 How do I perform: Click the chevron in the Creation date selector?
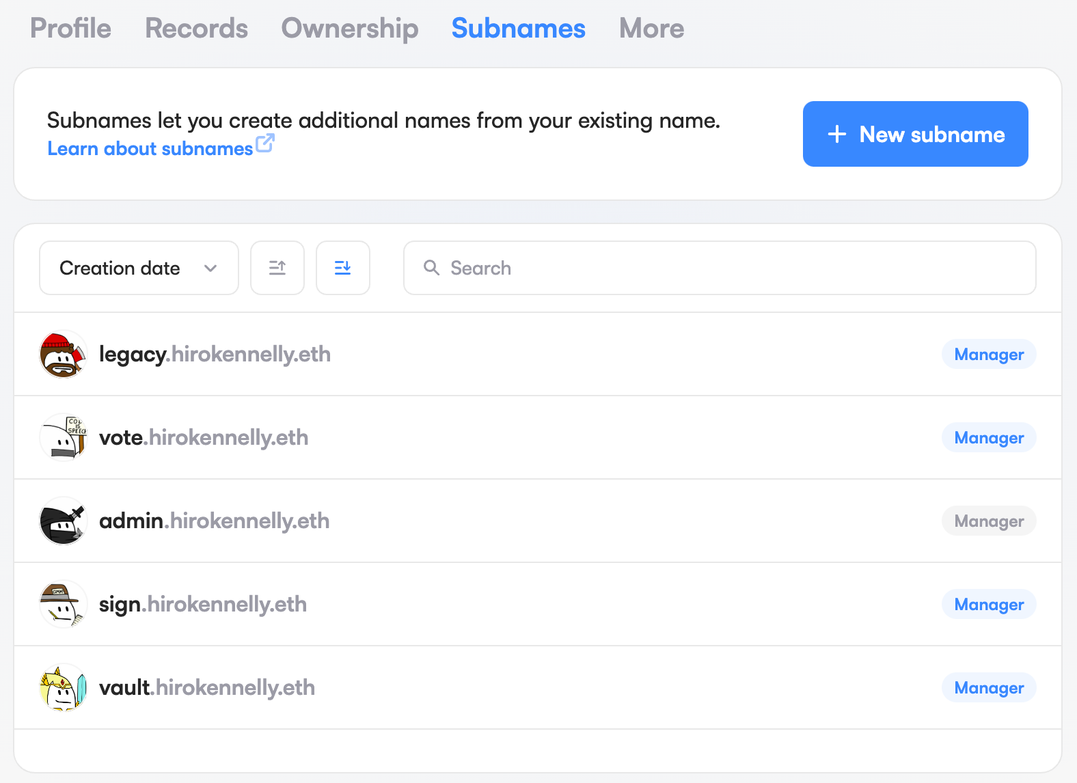pos(210,269)
